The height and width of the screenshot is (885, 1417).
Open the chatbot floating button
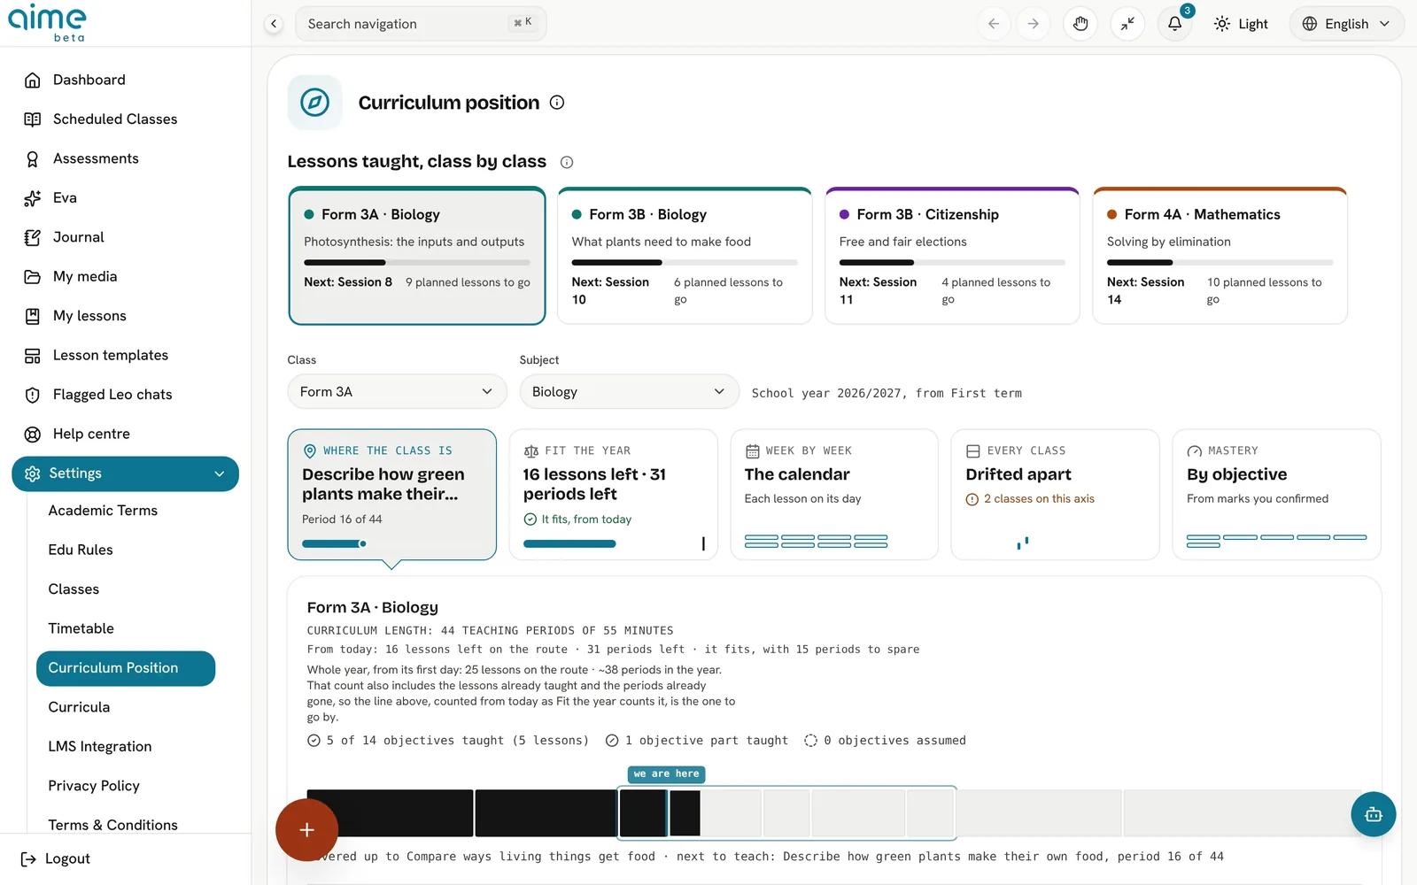pyautogui.click(x=1374, y=814)
